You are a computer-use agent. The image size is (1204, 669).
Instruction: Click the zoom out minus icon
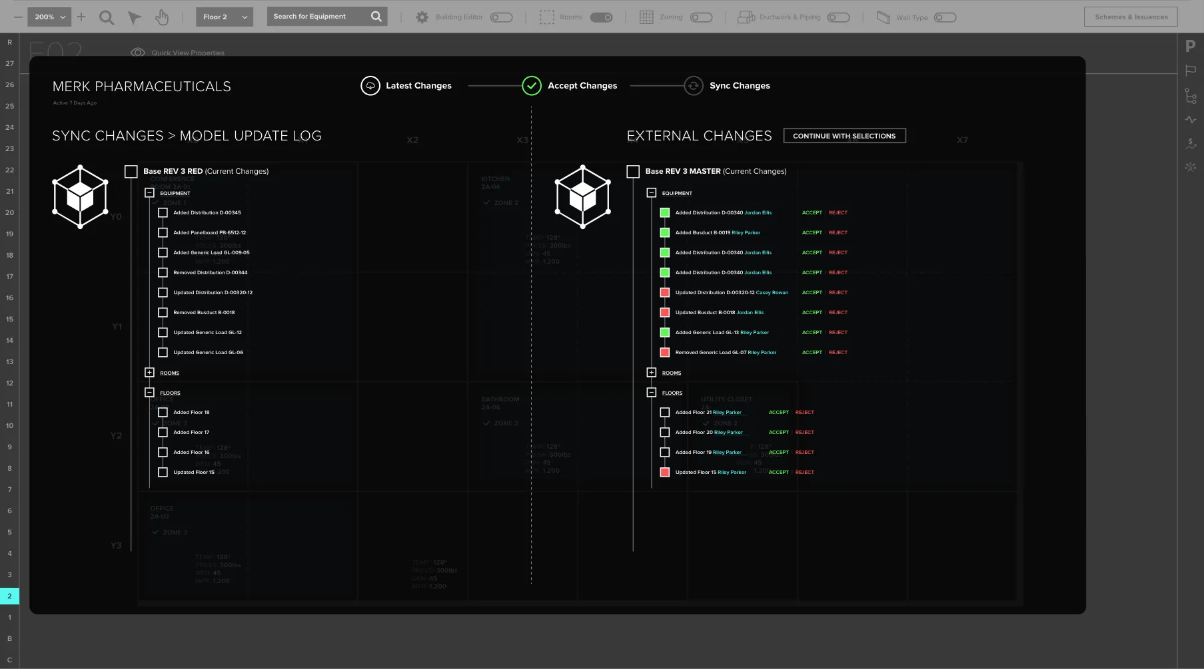click(18, 17)
